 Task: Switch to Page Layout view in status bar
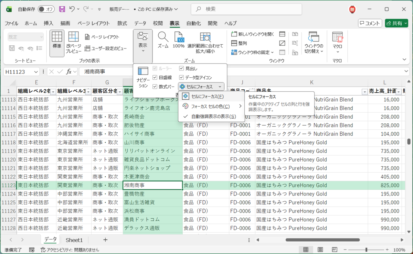320,250
